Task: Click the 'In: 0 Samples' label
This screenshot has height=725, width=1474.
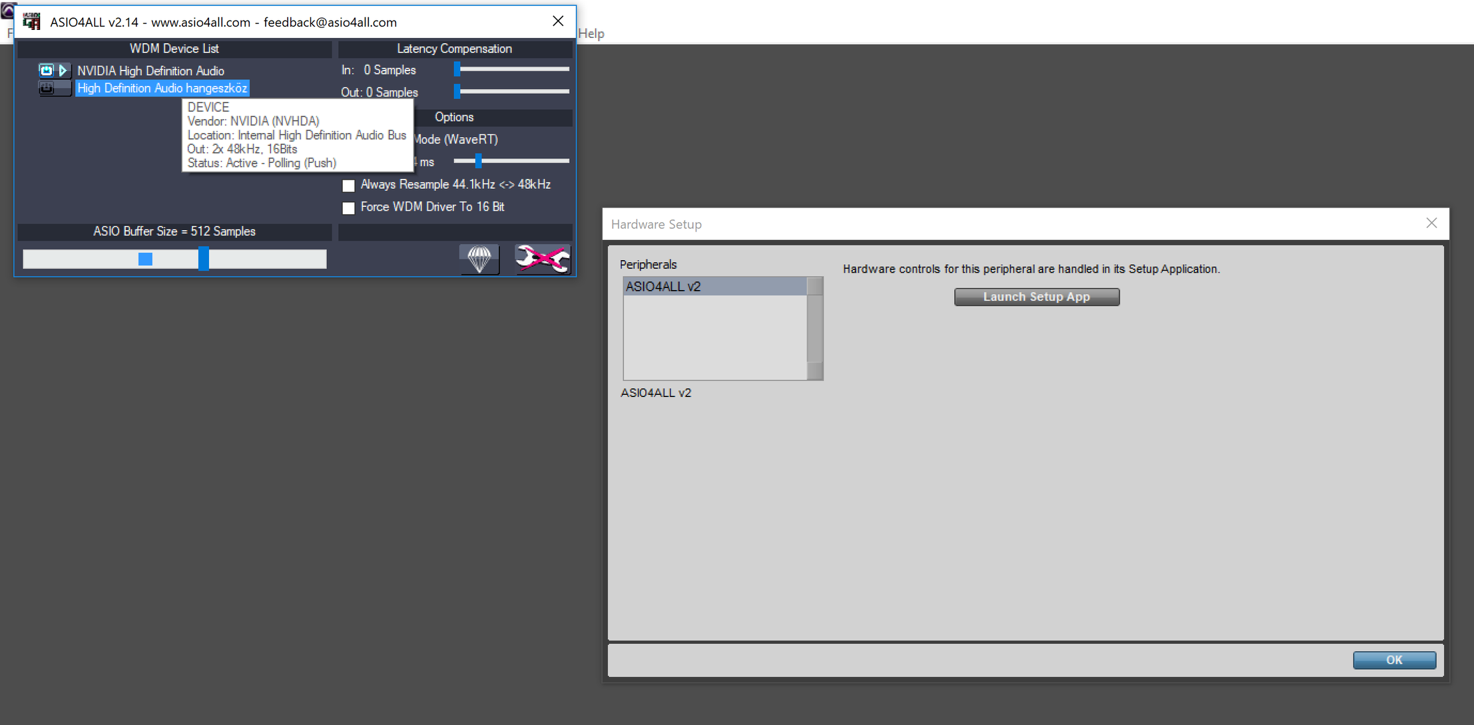Action: [x=379, y=70]
